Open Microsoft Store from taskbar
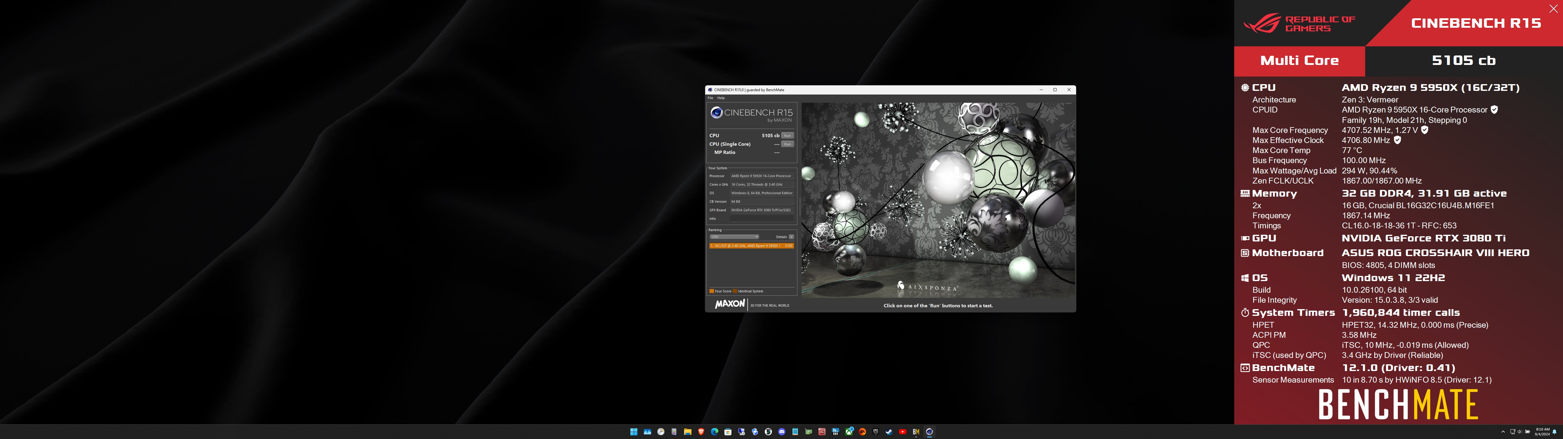 tap(728, 432)
